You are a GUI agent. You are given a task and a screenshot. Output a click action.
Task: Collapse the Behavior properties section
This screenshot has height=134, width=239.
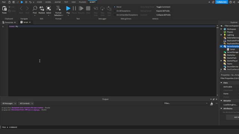(x=221, y=100)
